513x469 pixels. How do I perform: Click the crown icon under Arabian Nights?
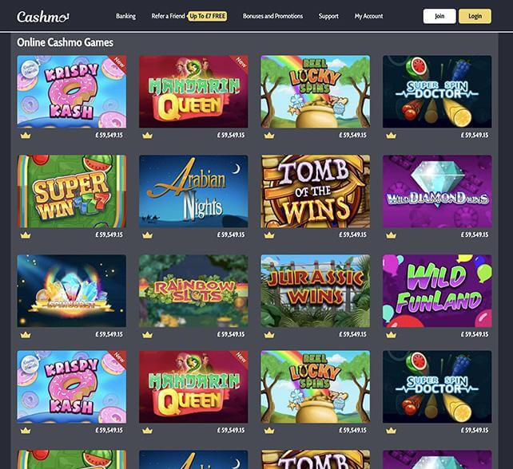pyautogui.click(x=147, y=235)
